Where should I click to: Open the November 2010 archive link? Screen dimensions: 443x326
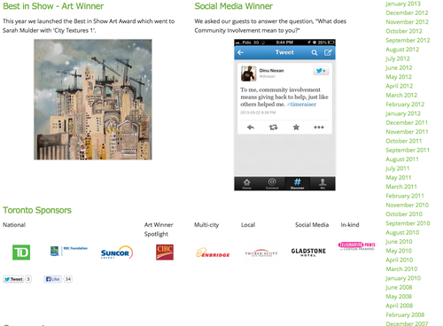[x=408, y=205]
